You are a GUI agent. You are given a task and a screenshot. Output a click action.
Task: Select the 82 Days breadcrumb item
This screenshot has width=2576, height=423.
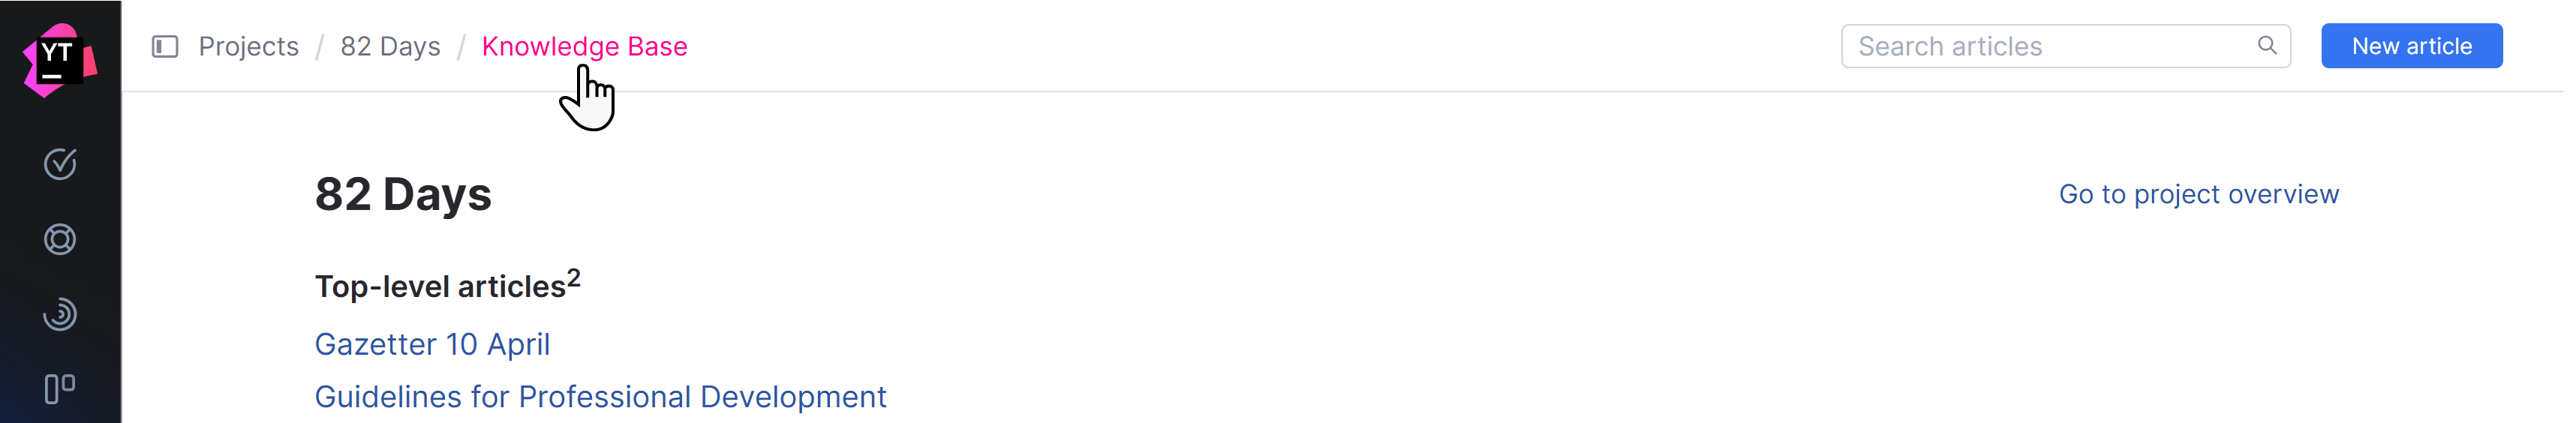point(390,47)
